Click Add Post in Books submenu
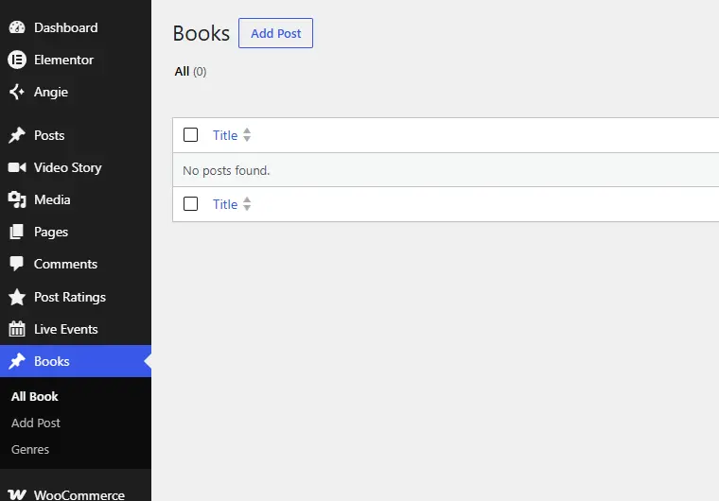The image size is (719, 501). tap(36, 423)
